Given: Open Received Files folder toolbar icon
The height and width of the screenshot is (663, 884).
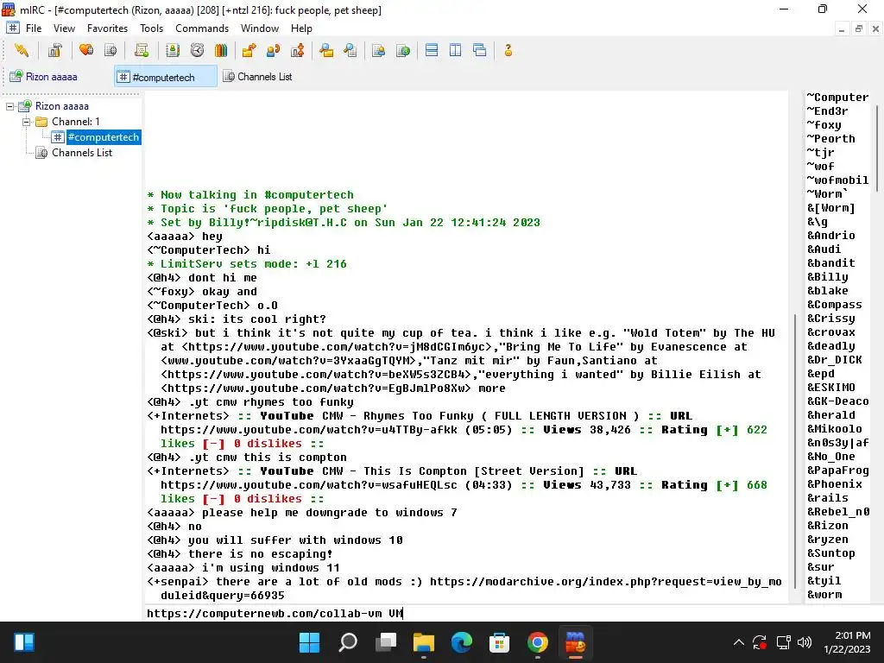Looking at the screenshot, I should click(325, 51).
